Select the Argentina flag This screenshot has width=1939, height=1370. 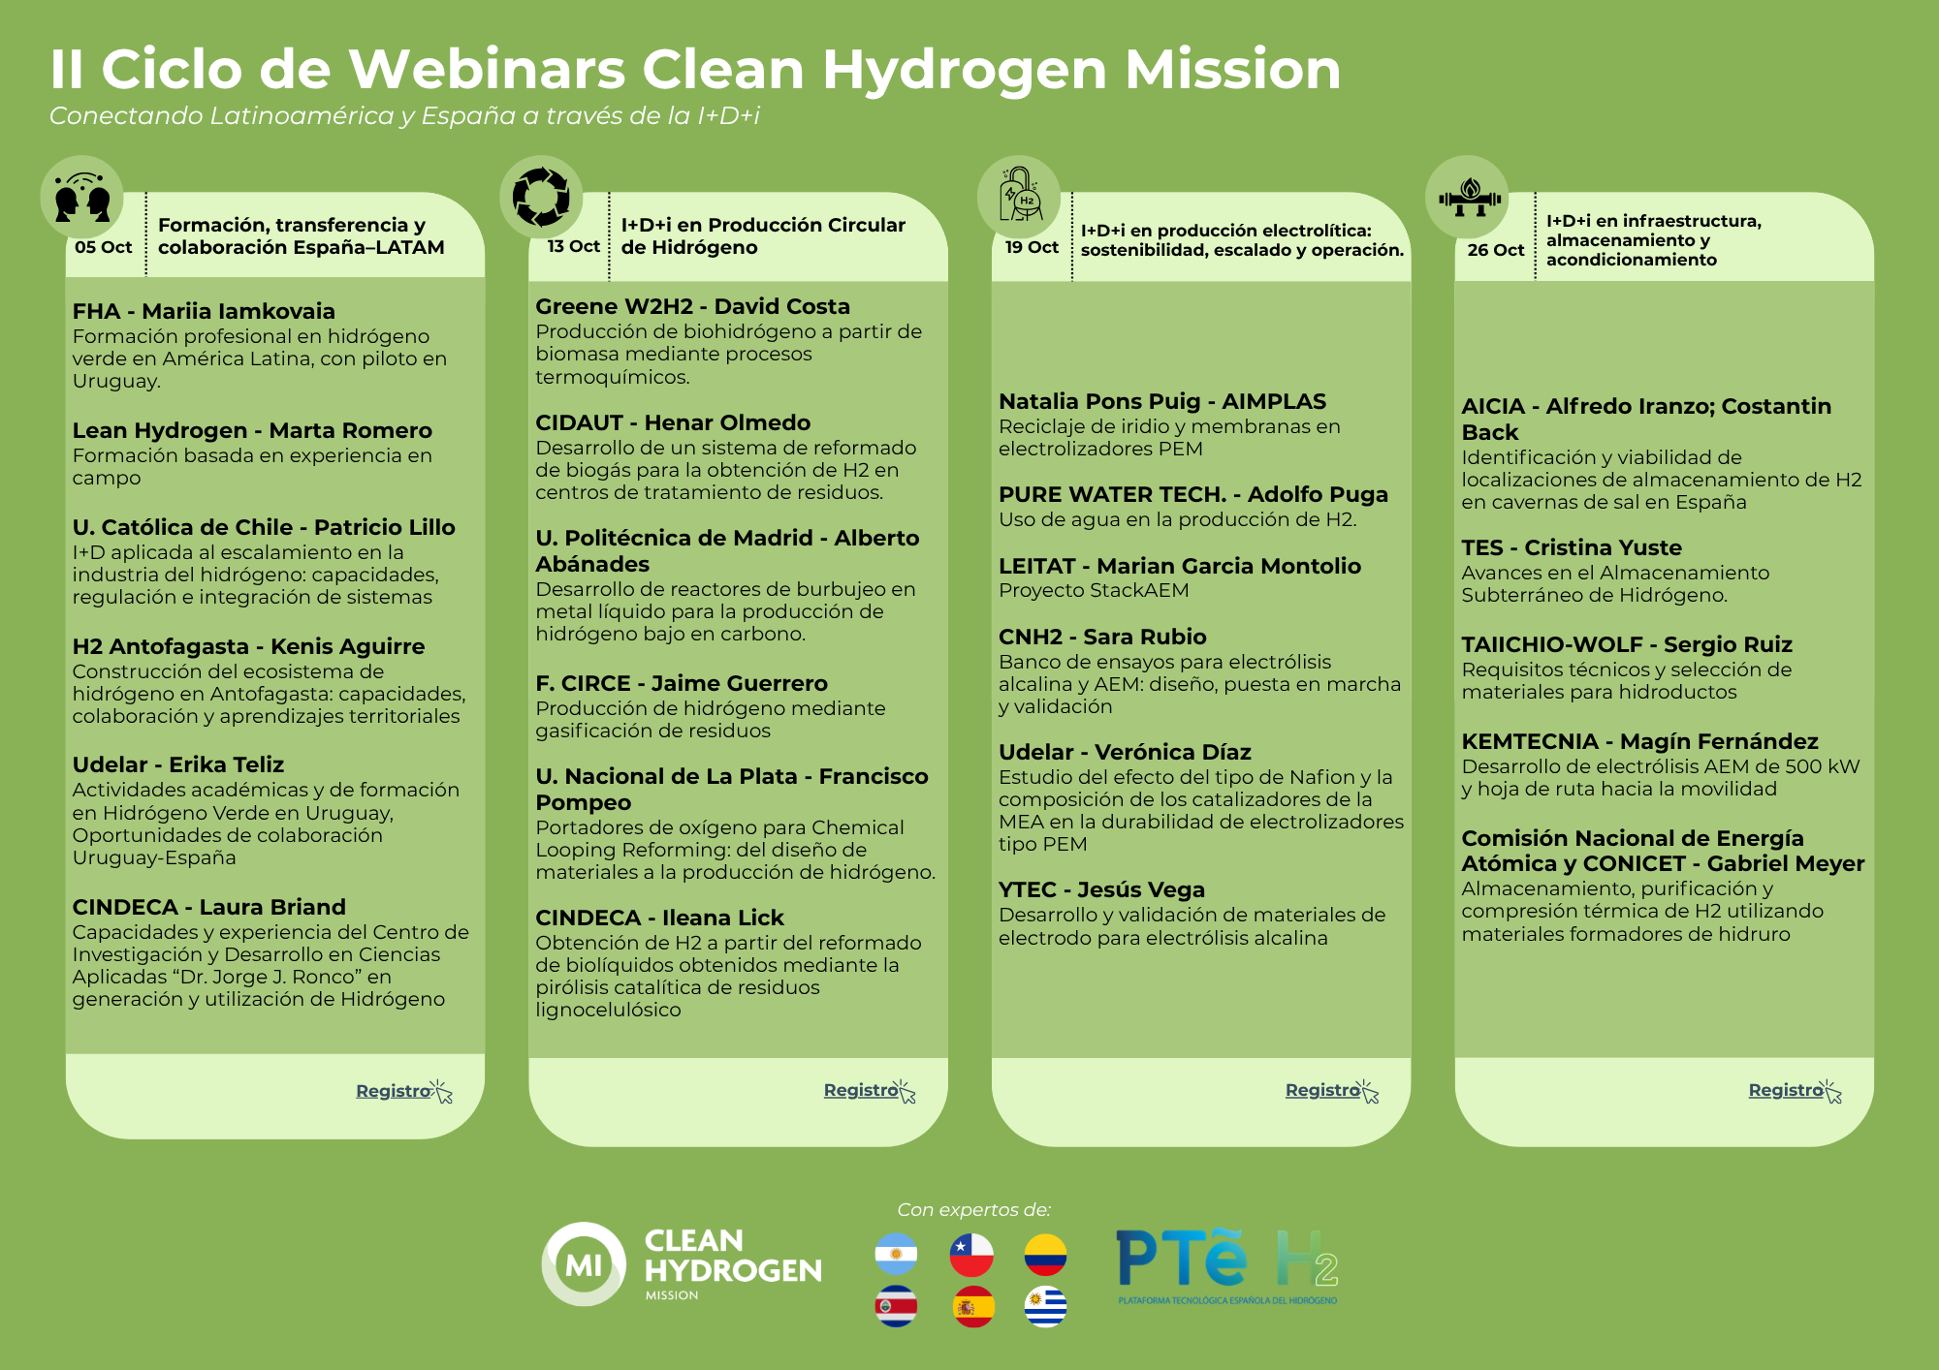(896, 1254)
